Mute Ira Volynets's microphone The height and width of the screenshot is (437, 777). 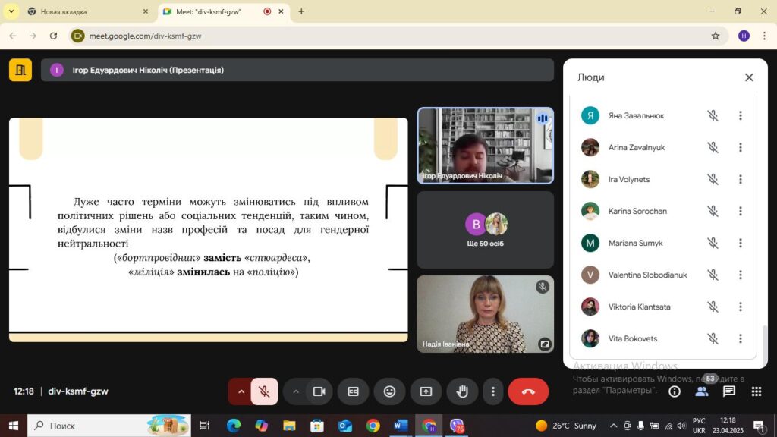[713, 179]
